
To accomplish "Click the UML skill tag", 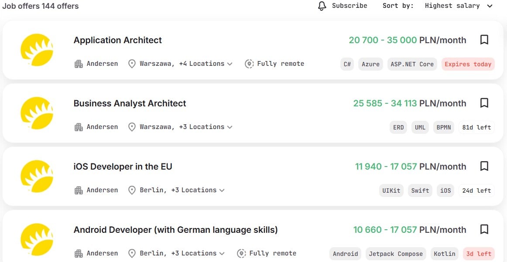I will [420, 127].
